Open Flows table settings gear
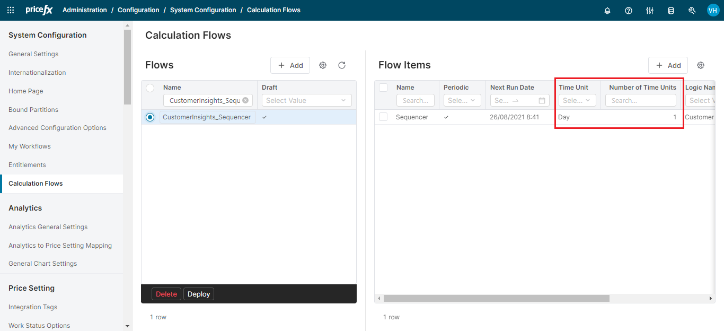724x331 pixels. (x=323, y=65)
